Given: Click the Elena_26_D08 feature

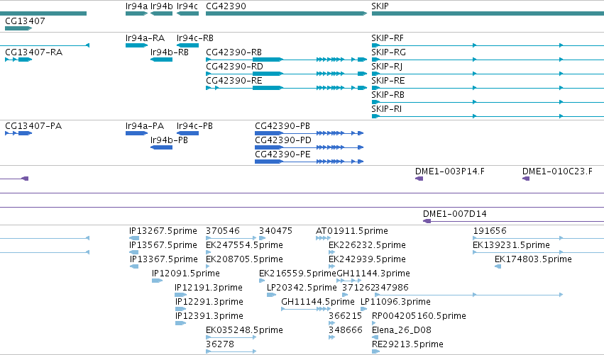Looking at the screenshot, I should pos(375,337).
